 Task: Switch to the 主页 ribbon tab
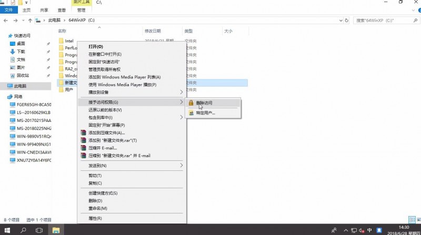coord(26,10)
